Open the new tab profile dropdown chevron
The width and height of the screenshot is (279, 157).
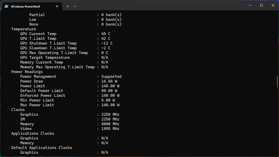75,6
